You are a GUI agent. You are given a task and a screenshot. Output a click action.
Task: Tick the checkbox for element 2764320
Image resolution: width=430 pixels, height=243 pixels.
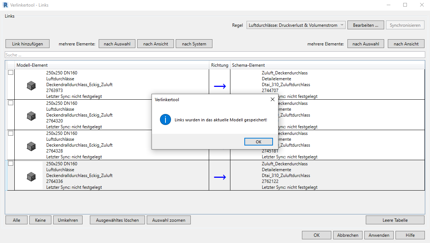[x=11, y=103]
